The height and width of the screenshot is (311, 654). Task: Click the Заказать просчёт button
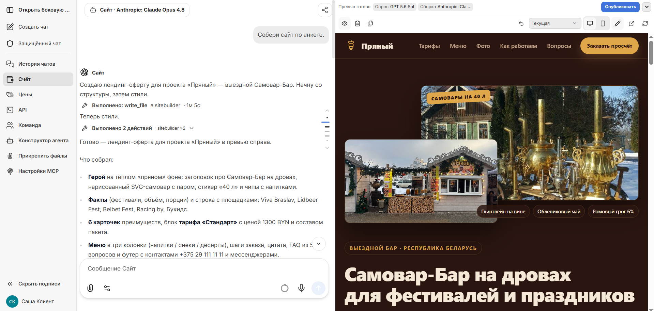tap(609, 46)
